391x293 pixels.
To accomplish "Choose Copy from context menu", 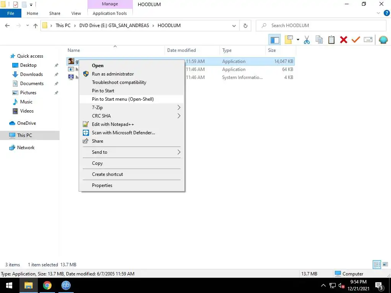I will (131, 163).
